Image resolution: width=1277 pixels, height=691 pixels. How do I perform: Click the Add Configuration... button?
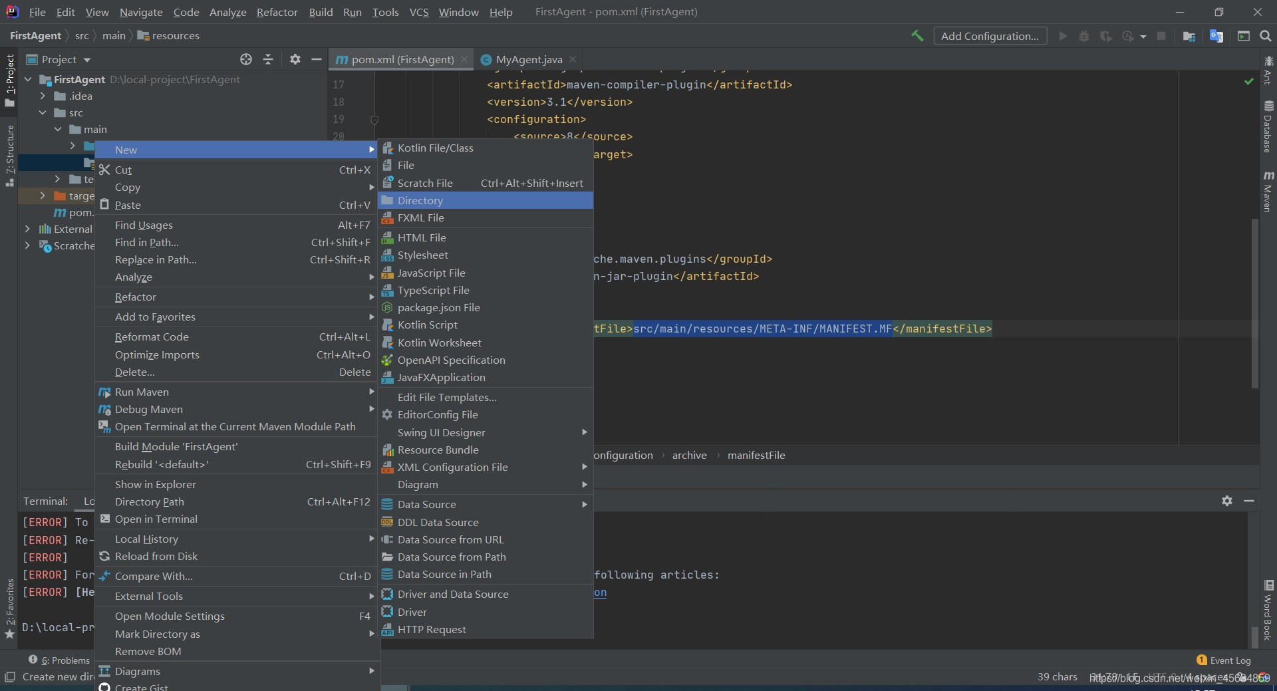click(990, 36)
